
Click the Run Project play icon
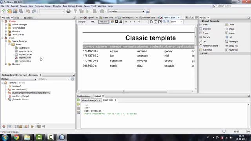click(x=87, y=11)
